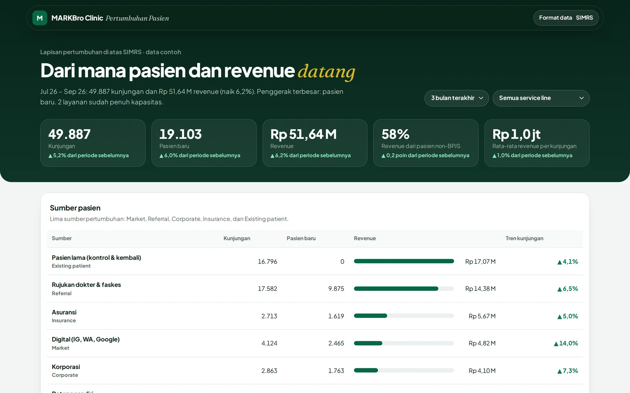Click the Sumber column header
Image resolution: width=630 pixels, height=393 pixels.
(x=62, y=239)
